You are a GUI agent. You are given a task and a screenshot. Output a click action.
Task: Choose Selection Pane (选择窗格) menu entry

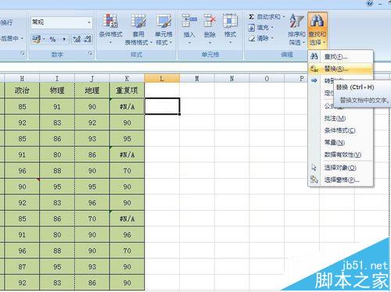tap(340, 180)
